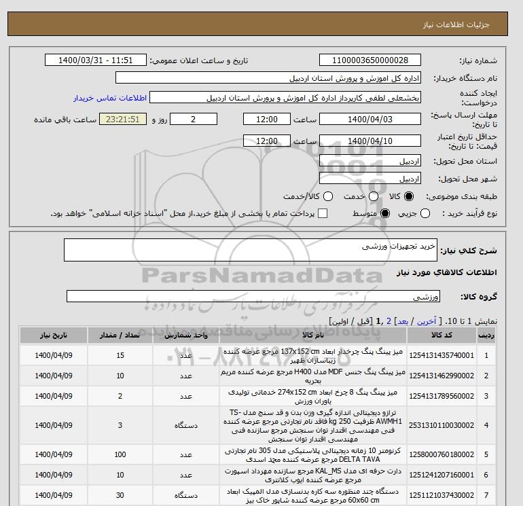Click product code 1251121037430002
Viewport: 523px width, 506px height.
tap(441, 495)
